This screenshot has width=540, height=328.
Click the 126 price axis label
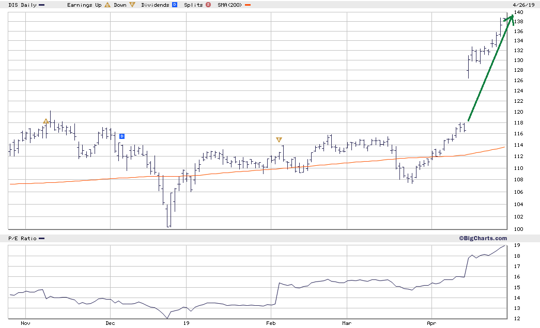[519, 80]
